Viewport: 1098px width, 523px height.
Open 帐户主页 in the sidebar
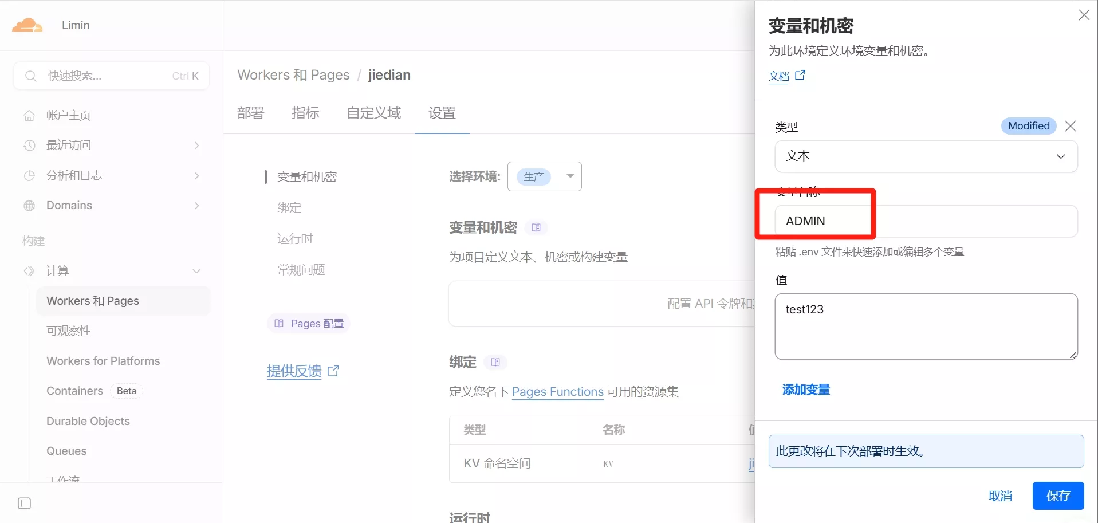[x=69, y=116]
